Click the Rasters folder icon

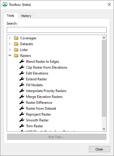click(x=16, y=55)
